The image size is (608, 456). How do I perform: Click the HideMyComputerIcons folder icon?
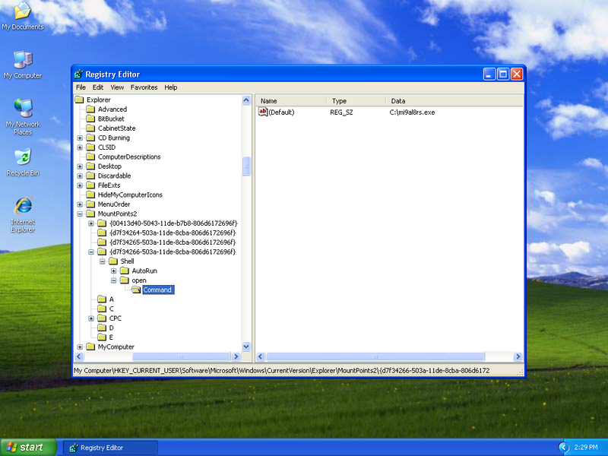90,195
